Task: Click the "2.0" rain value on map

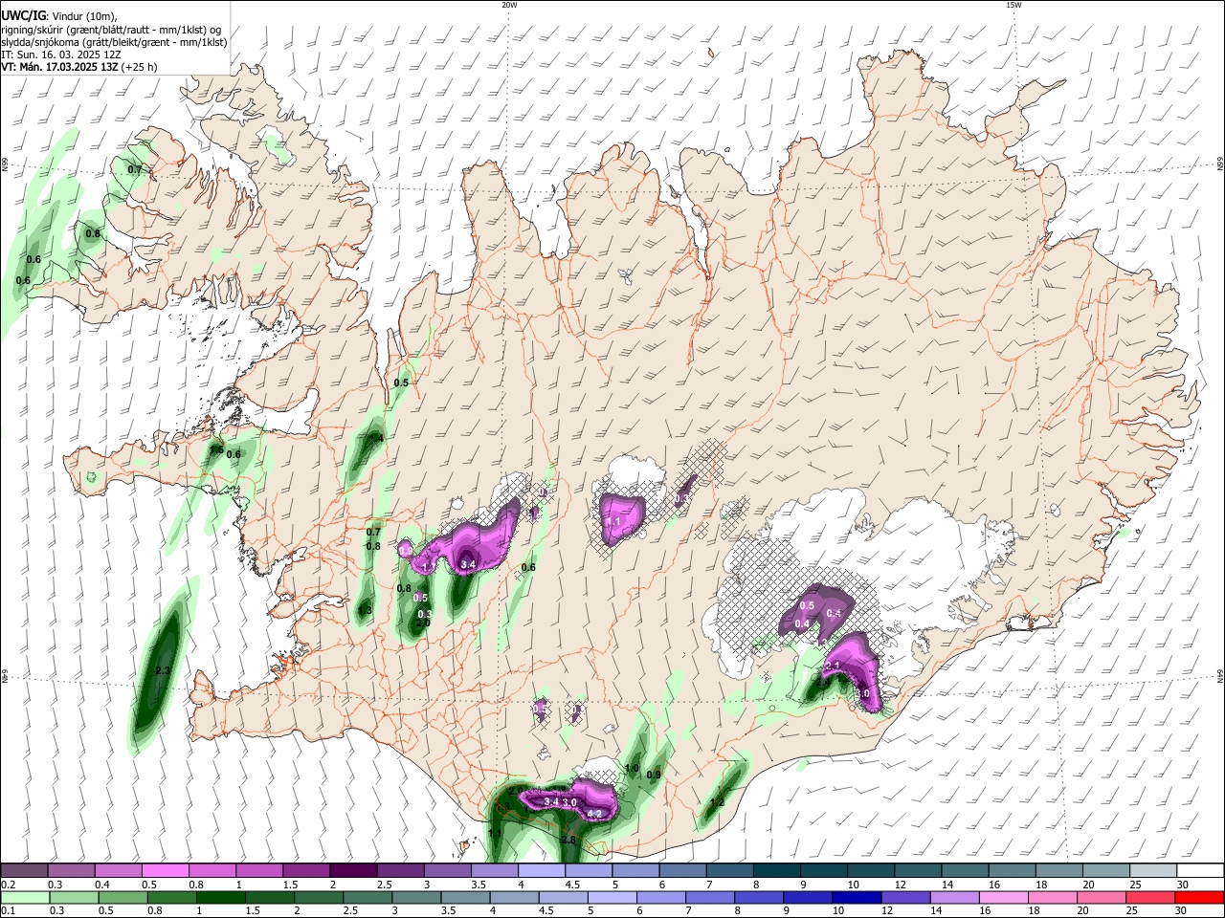Action: pos(423,623)
